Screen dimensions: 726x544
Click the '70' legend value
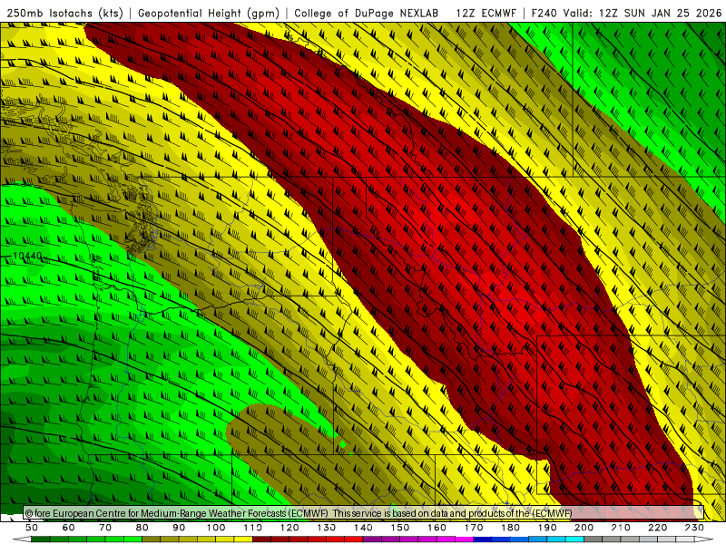click(x=105, y=528)
